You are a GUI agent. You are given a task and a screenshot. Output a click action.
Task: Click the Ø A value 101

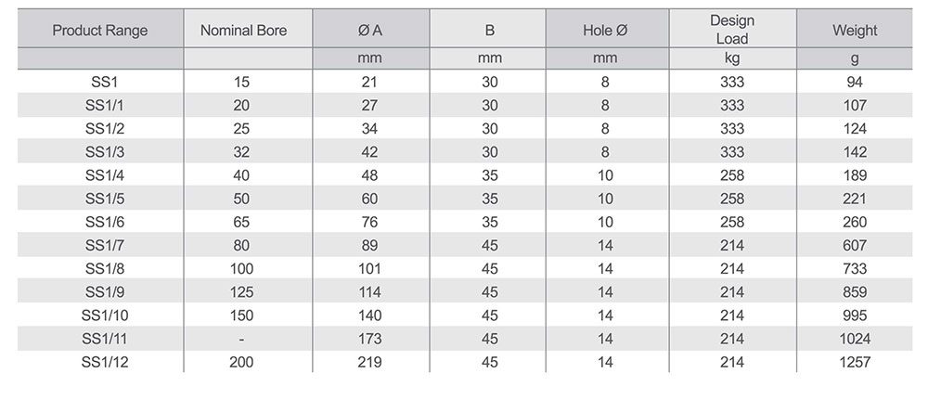click(369, 268)
